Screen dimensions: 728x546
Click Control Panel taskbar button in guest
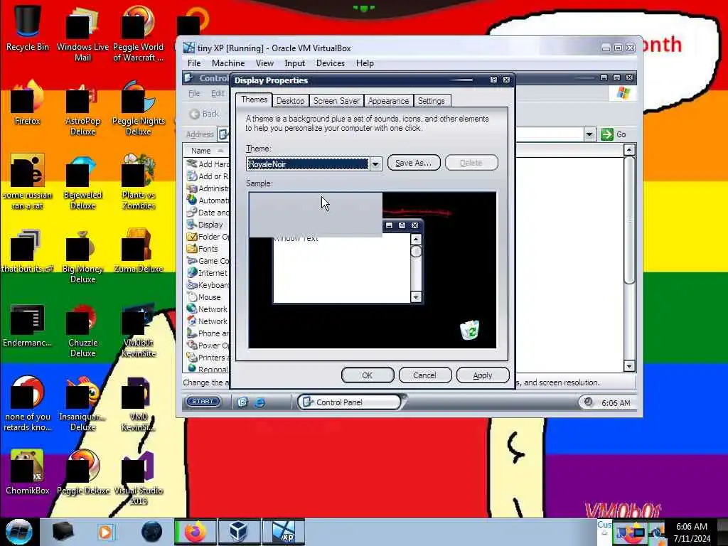pos(349,402)
